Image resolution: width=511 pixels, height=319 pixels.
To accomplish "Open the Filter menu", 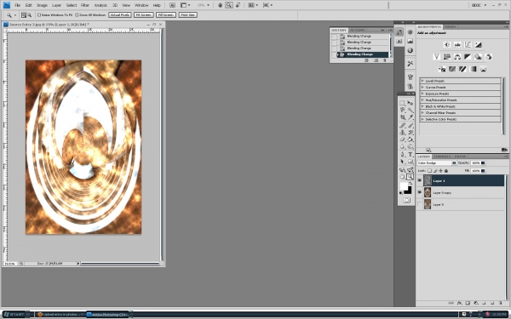I will point(85,5).
